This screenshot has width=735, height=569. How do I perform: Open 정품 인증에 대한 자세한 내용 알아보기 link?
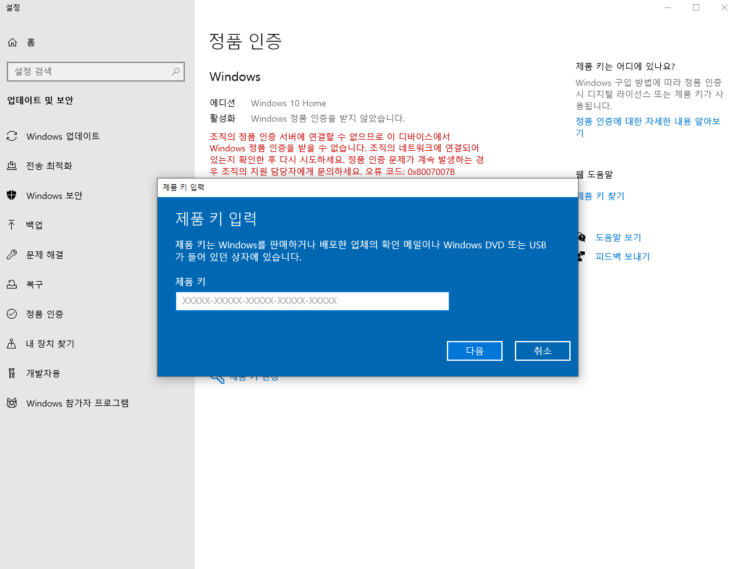[647, 127]
